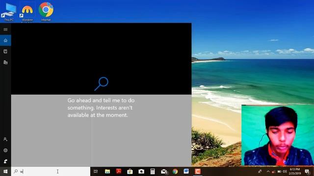The width and height of the screenshot is (314, 176).
Task: Open File Explorer from the taskbar
Action: coord(107,172)
